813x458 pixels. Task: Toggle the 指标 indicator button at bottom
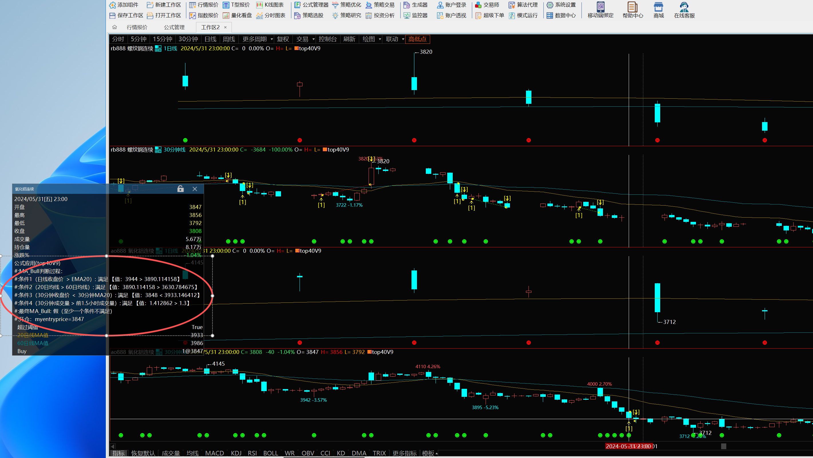coord(119,453)
